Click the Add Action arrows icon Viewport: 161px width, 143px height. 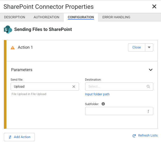(x=10, y=137)
